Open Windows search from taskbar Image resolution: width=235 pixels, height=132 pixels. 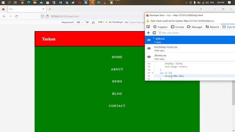pos(9,3)
